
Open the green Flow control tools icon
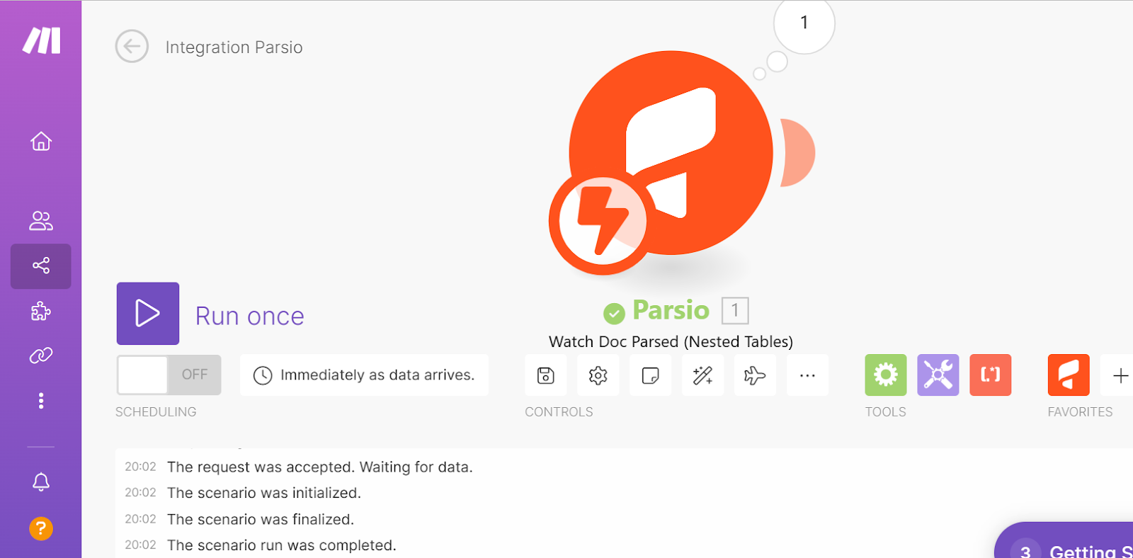(x=885, y=375)
